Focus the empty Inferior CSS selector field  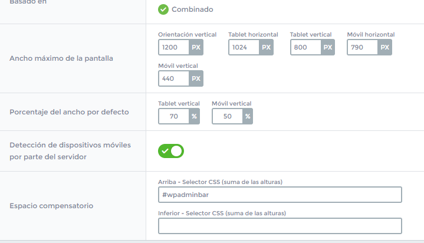tap(280, 226)
